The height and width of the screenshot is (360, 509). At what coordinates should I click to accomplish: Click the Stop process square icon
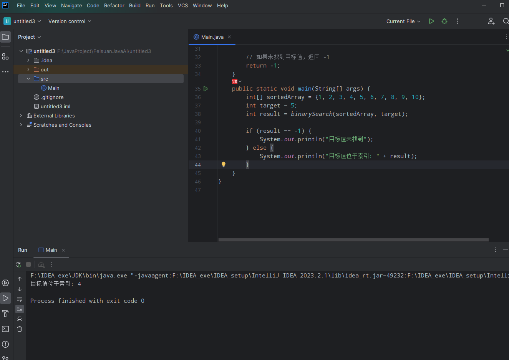[x=28, y=264]
